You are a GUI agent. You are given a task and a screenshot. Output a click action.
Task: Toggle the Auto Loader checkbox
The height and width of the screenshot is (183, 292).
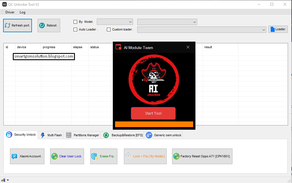[x=75, y=29]
